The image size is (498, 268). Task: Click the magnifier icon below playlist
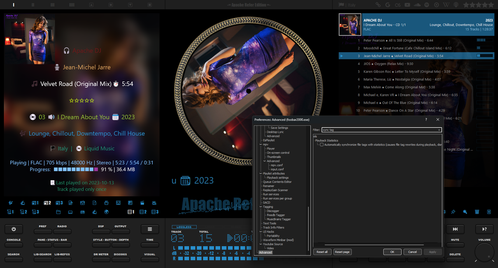[465, 212]
